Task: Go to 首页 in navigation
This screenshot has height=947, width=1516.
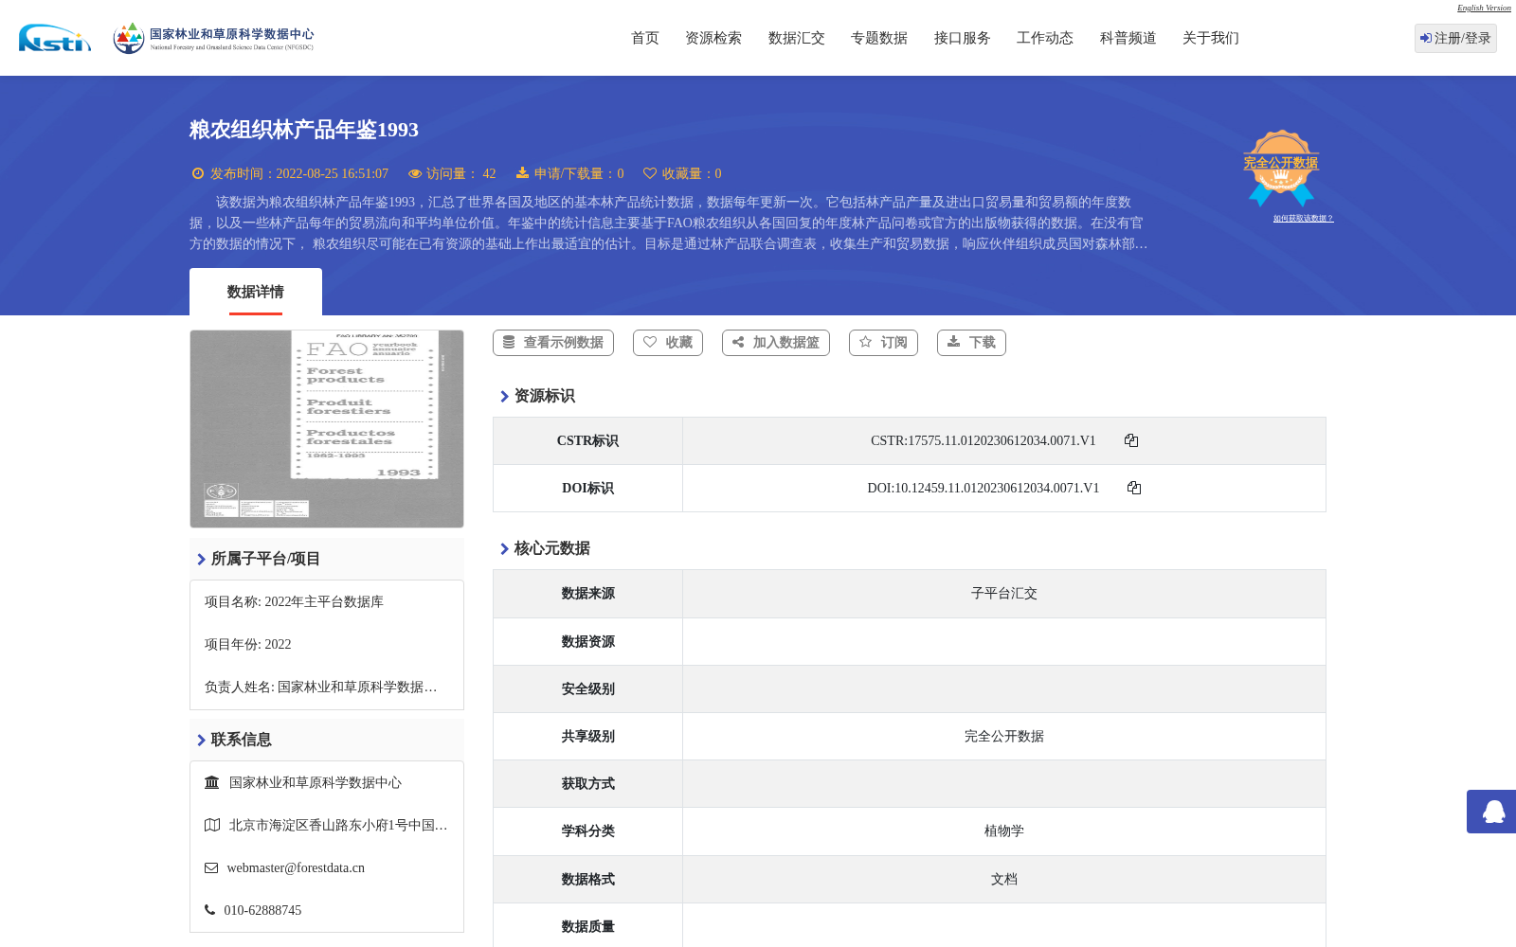Action: [645, 38]
